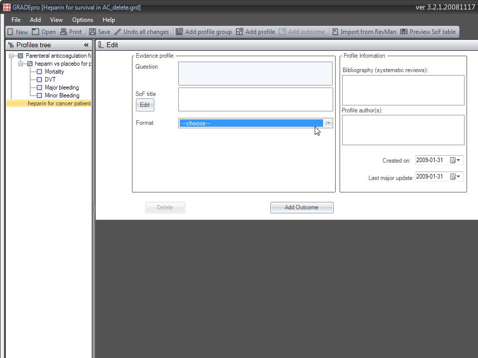The width and height of the screenshot is (478, 358).
Task: Open the Help menu
Action: (x=109, y=20)
